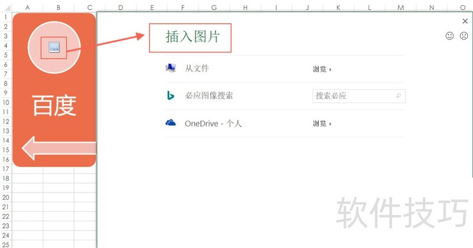Select column A header

coord(27,8)
